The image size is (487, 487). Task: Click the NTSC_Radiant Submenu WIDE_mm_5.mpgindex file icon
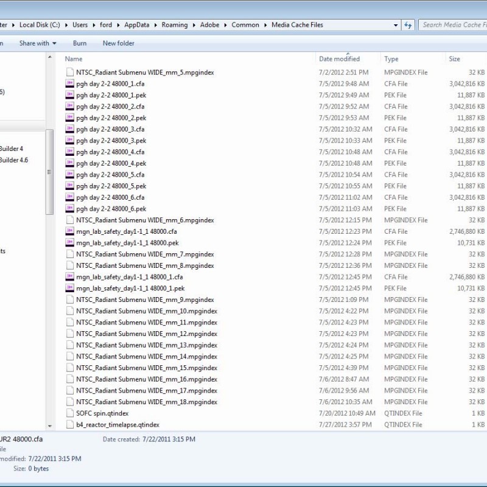point(69,72)
